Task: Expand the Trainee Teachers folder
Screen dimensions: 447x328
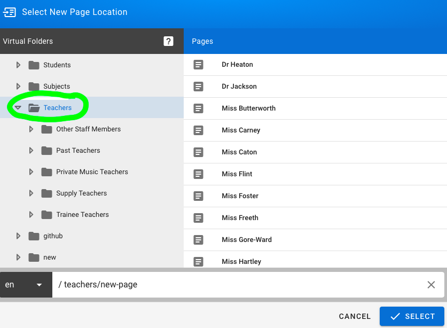Action: click(31, 215)
